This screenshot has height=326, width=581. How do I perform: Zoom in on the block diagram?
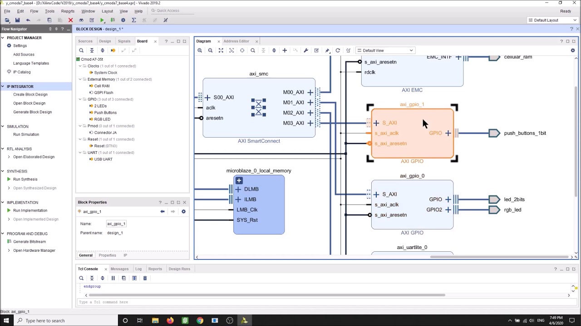[x=200, y=50]
